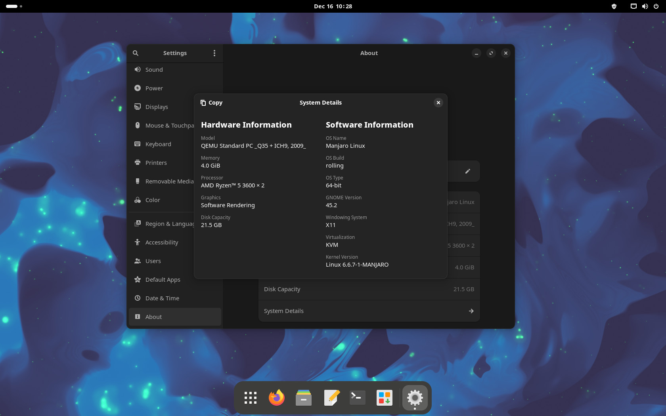The image size is (666, 416).
Task: Open Accessibility settings
Action: pyautogui.click(x=162, y=242)
